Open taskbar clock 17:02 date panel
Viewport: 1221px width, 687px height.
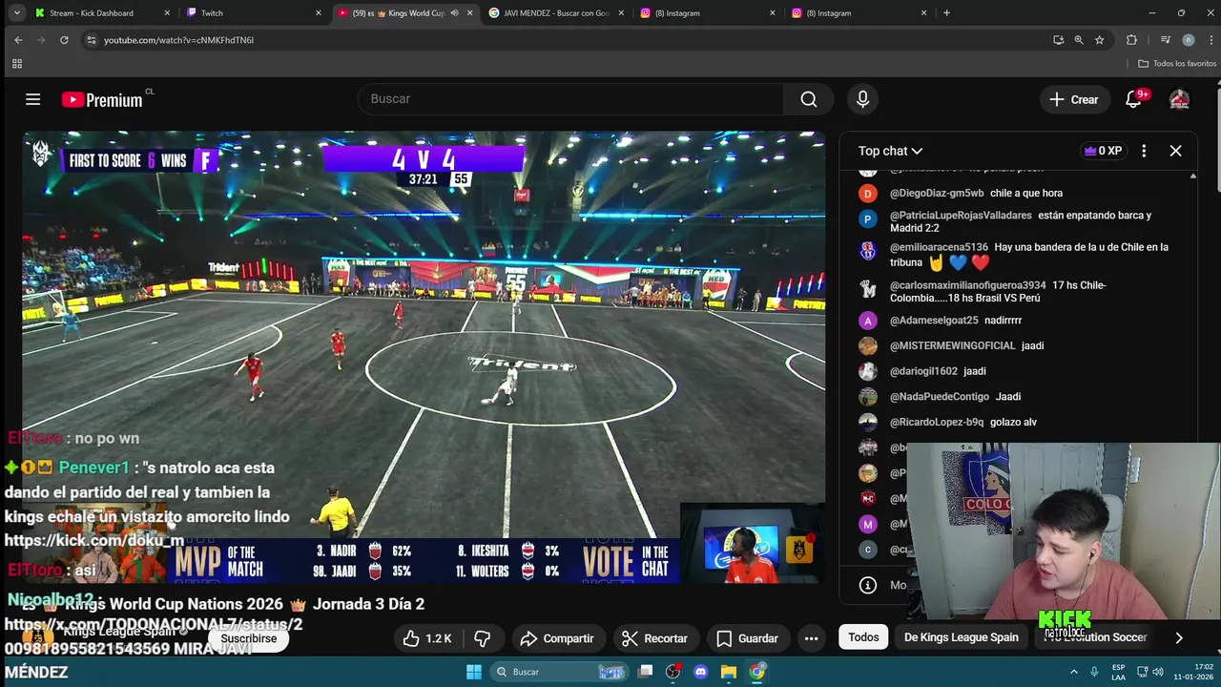1192,672
